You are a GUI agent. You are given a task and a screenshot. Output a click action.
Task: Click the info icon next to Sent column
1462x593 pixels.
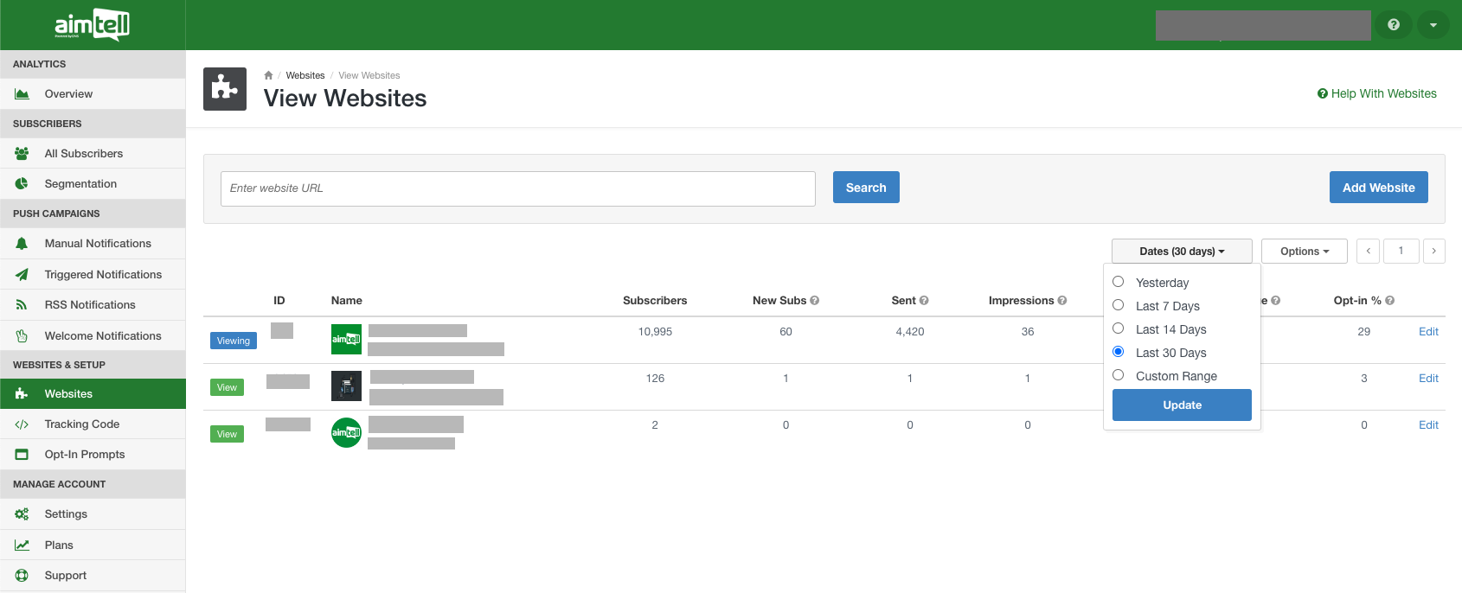[x=924, y=301]
